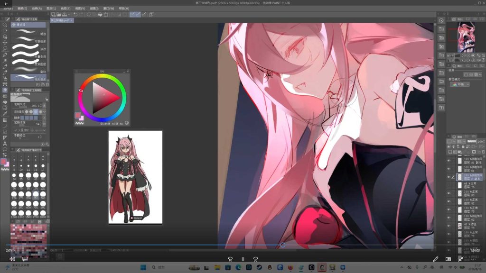Open the video subtitles icon
Viewport: 486px width, 273px height.
pos(25,259)
